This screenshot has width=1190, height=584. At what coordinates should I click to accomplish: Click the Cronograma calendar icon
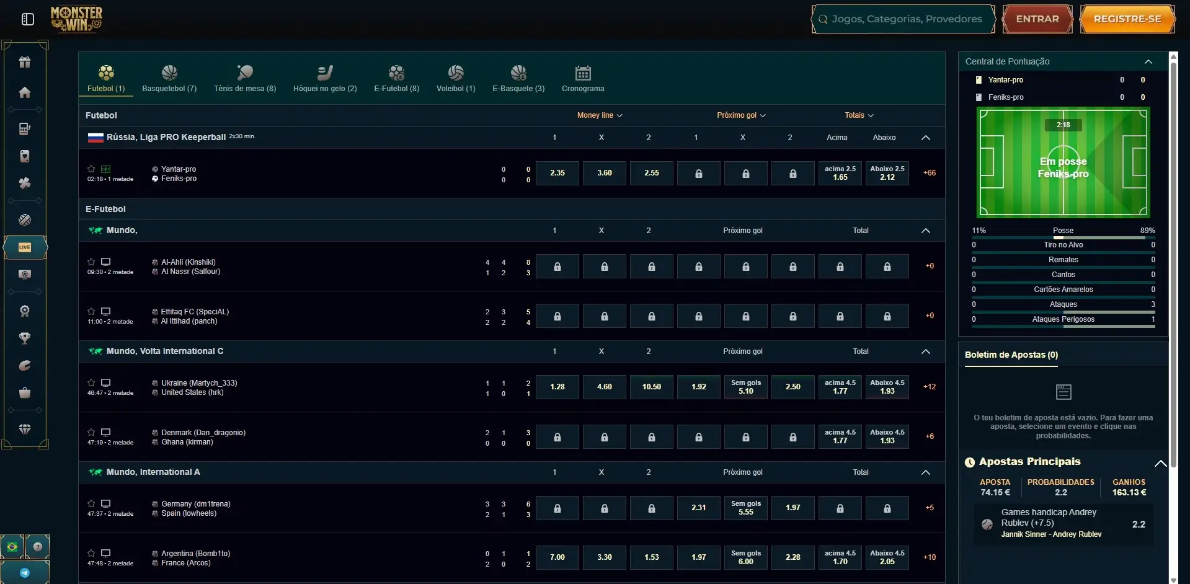click(x=582, y=73)
